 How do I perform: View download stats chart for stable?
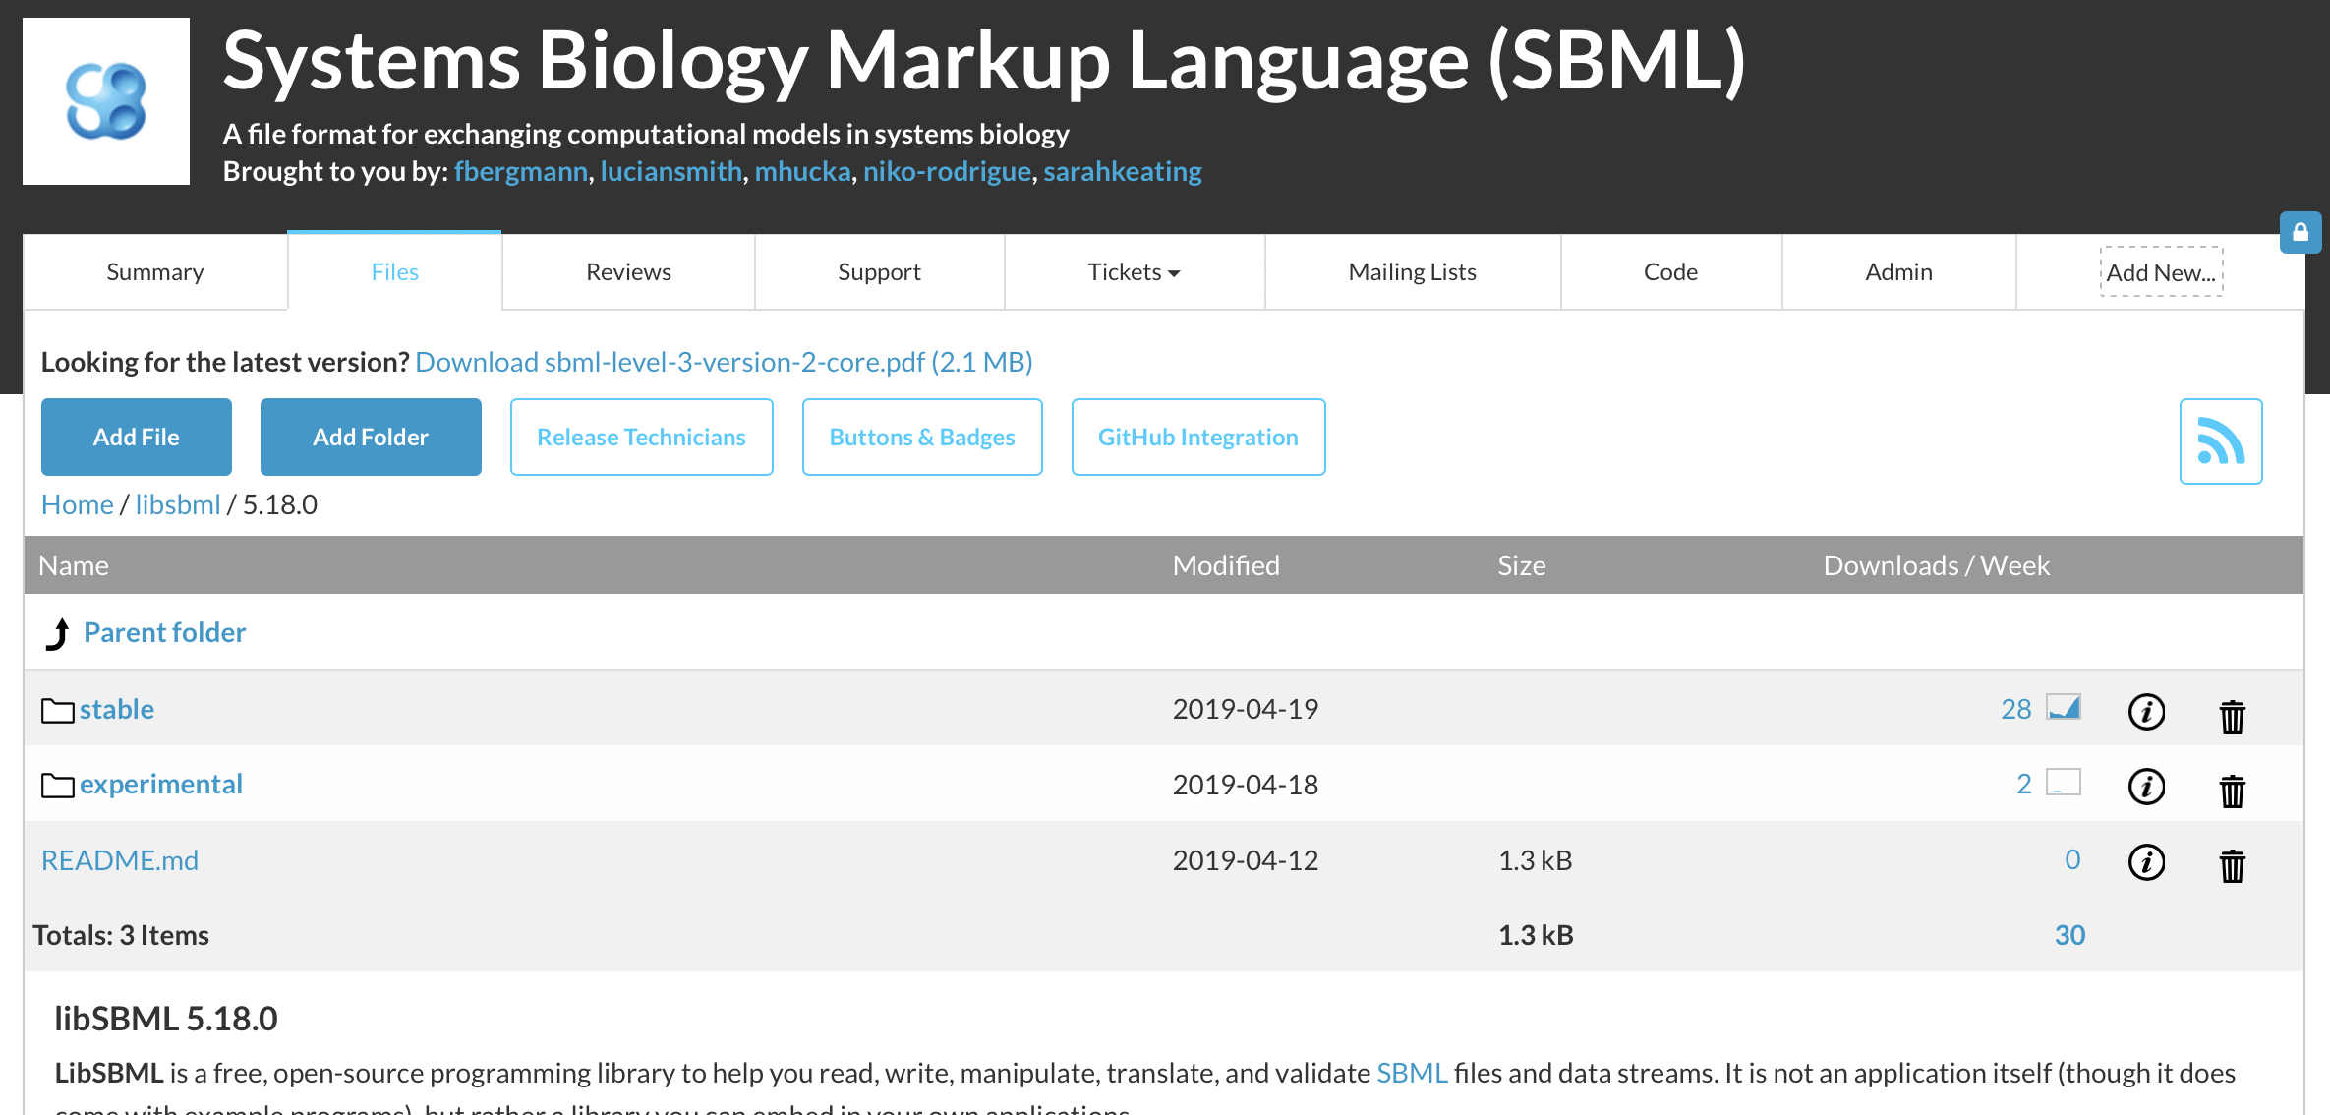click(x=2063, y=708)
